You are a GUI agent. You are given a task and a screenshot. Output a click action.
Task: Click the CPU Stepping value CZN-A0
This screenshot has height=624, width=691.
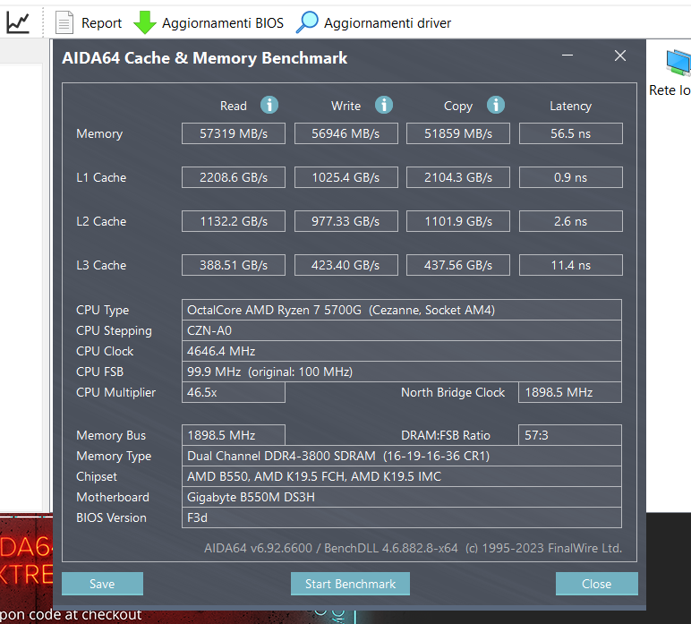point(402,330)
